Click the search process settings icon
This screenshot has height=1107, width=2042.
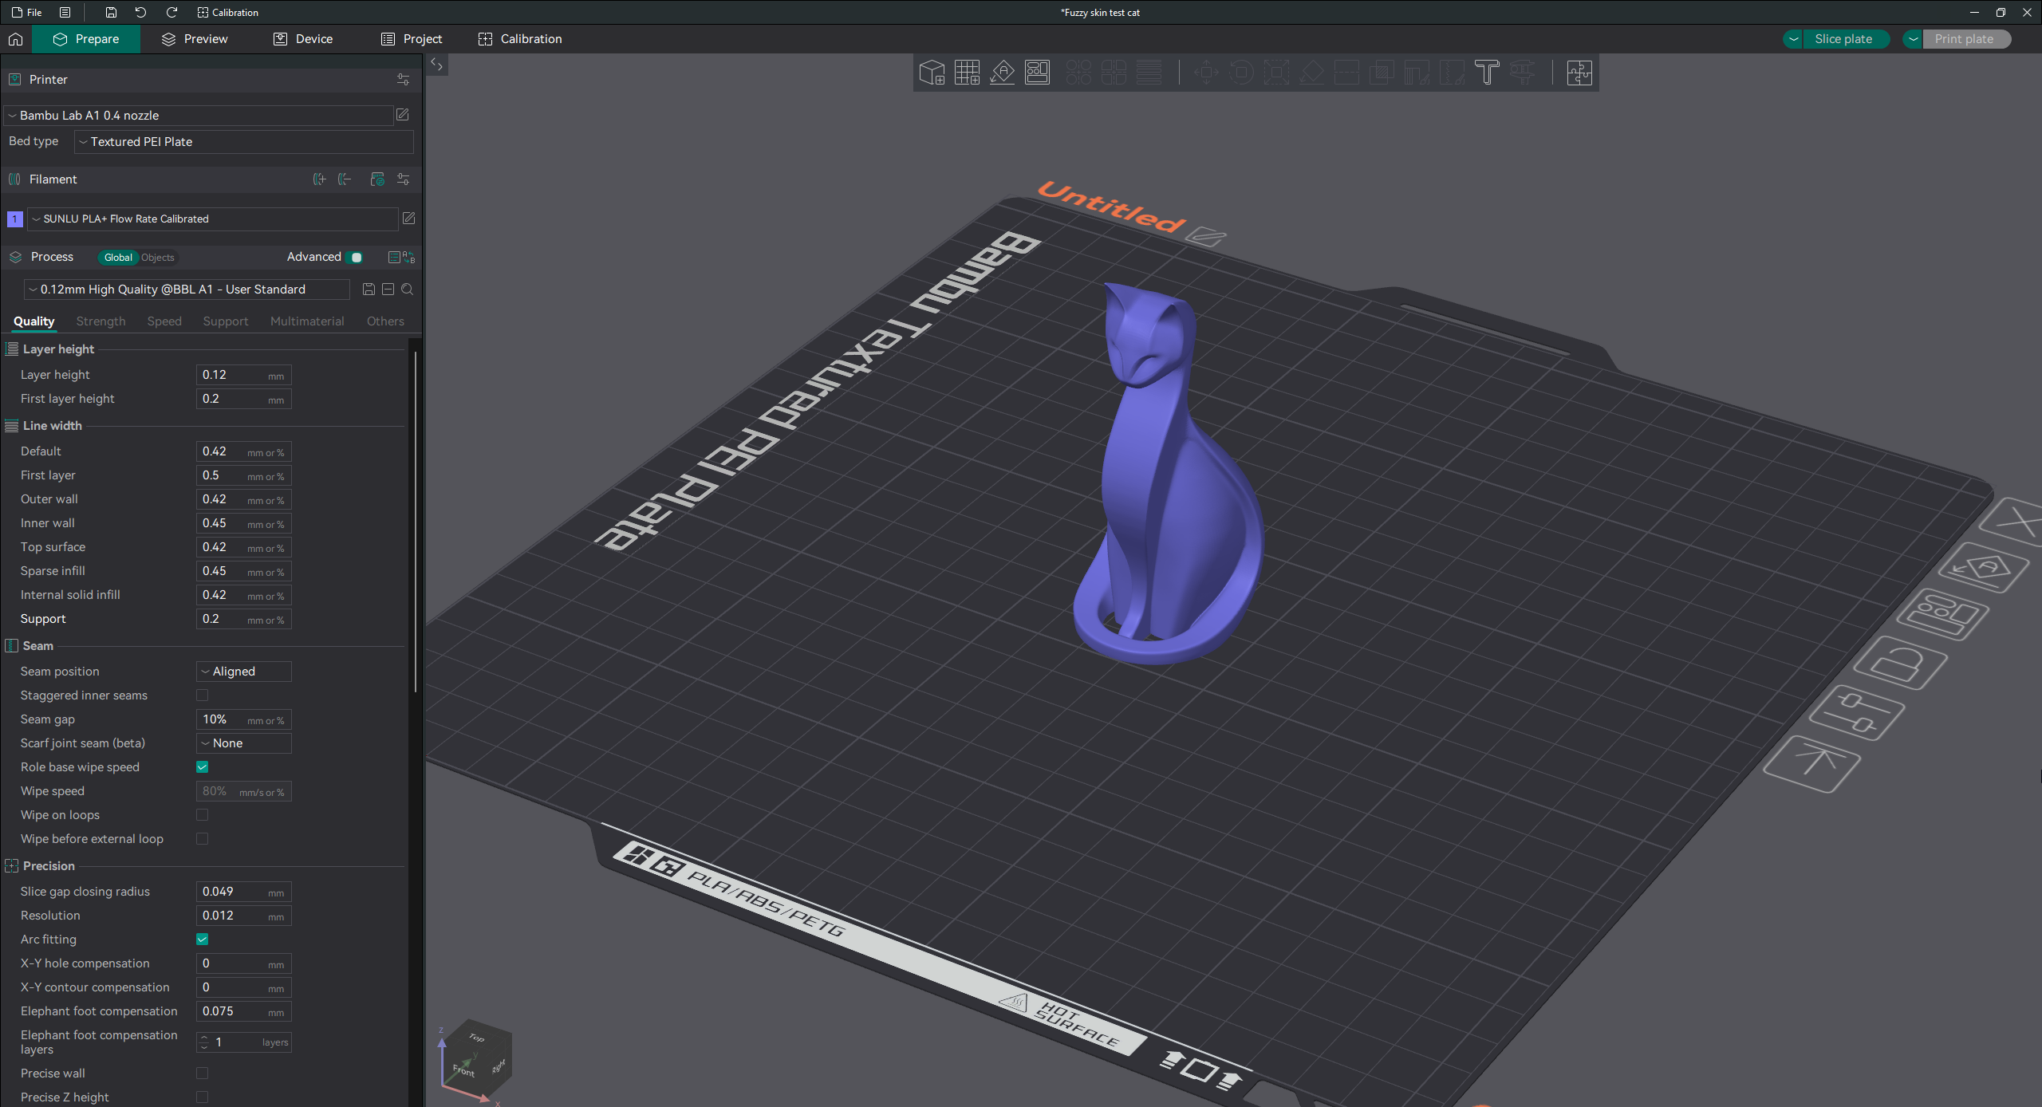coord(408,290)
